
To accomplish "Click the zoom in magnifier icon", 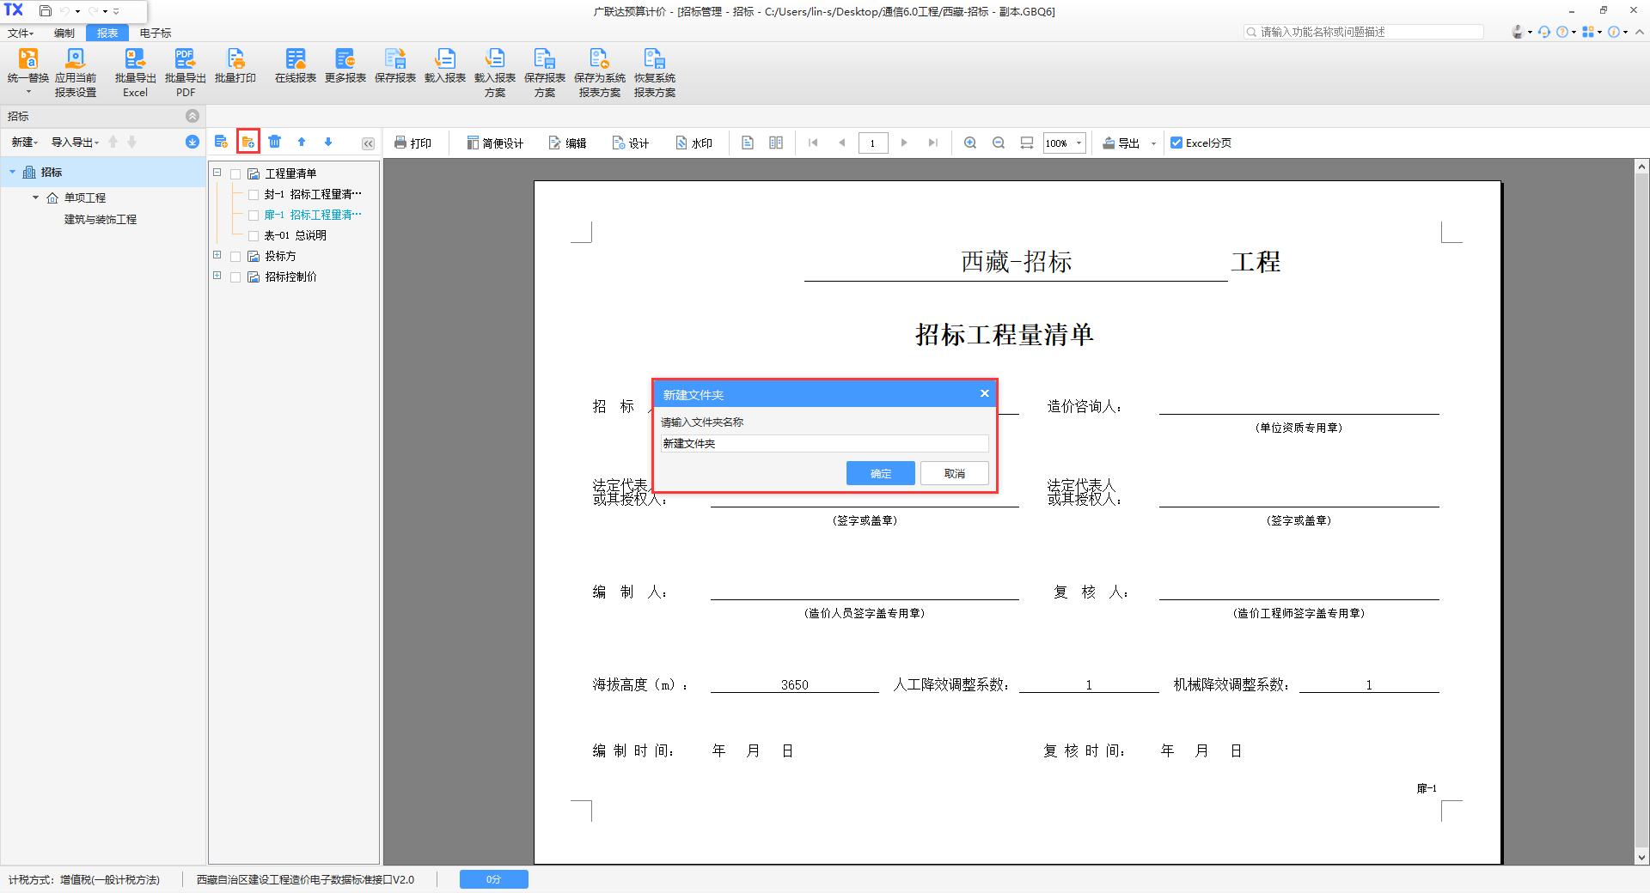I will (970, 143).
